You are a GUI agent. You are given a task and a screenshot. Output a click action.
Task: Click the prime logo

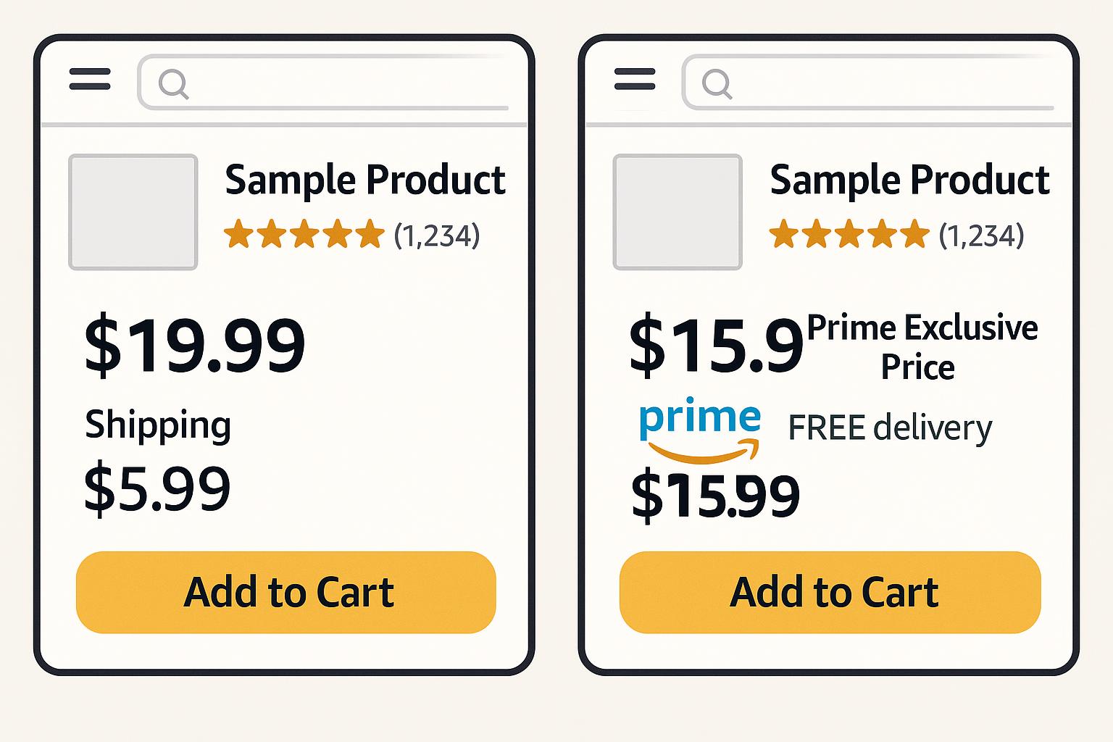click(x=700, y=430)
